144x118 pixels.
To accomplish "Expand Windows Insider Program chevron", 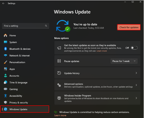I will pos(136,98).
